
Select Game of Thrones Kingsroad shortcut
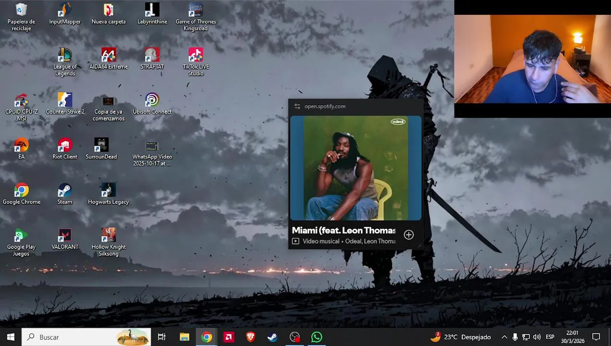pyautogui.click(x=196, y=17)
